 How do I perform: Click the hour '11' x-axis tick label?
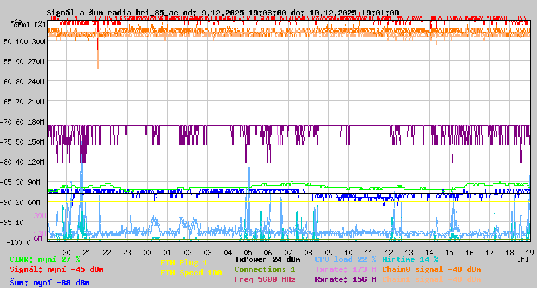[369, 253]
